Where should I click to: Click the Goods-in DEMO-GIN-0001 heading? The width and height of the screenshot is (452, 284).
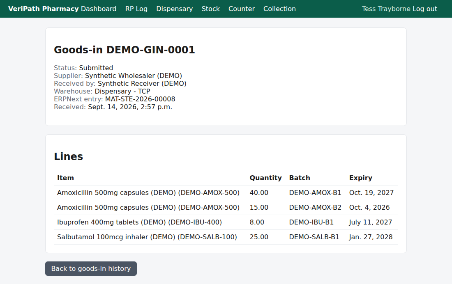125,50
